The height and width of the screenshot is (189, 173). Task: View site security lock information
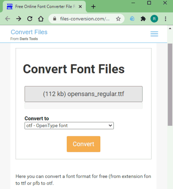coord(55,19)
